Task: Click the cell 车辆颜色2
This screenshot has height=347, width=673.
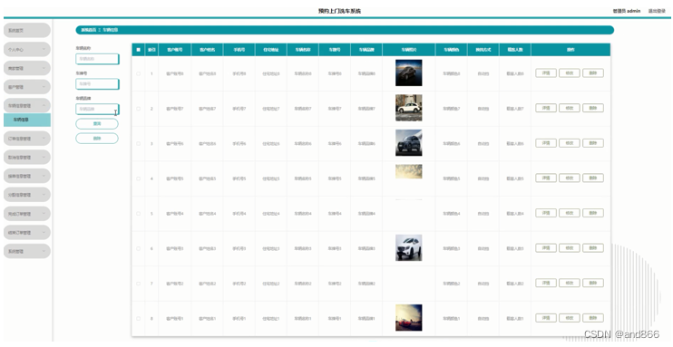Action: coord(451,284)
